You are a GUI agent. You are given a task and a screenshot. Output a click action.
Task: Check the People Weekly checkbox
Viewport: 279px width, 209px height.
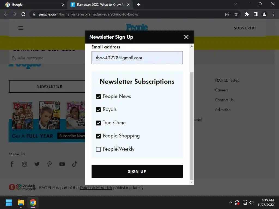[98, 149]
